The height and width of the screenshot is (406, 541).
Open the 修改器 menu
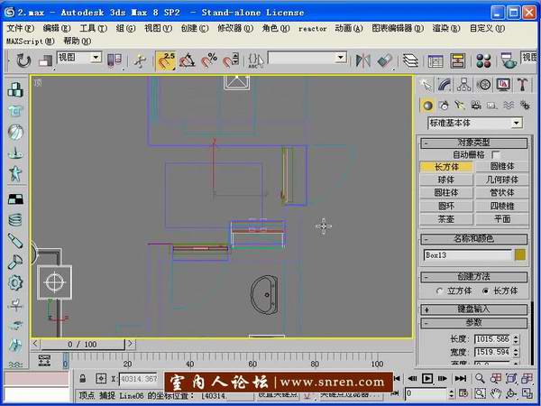click(235, 28)
